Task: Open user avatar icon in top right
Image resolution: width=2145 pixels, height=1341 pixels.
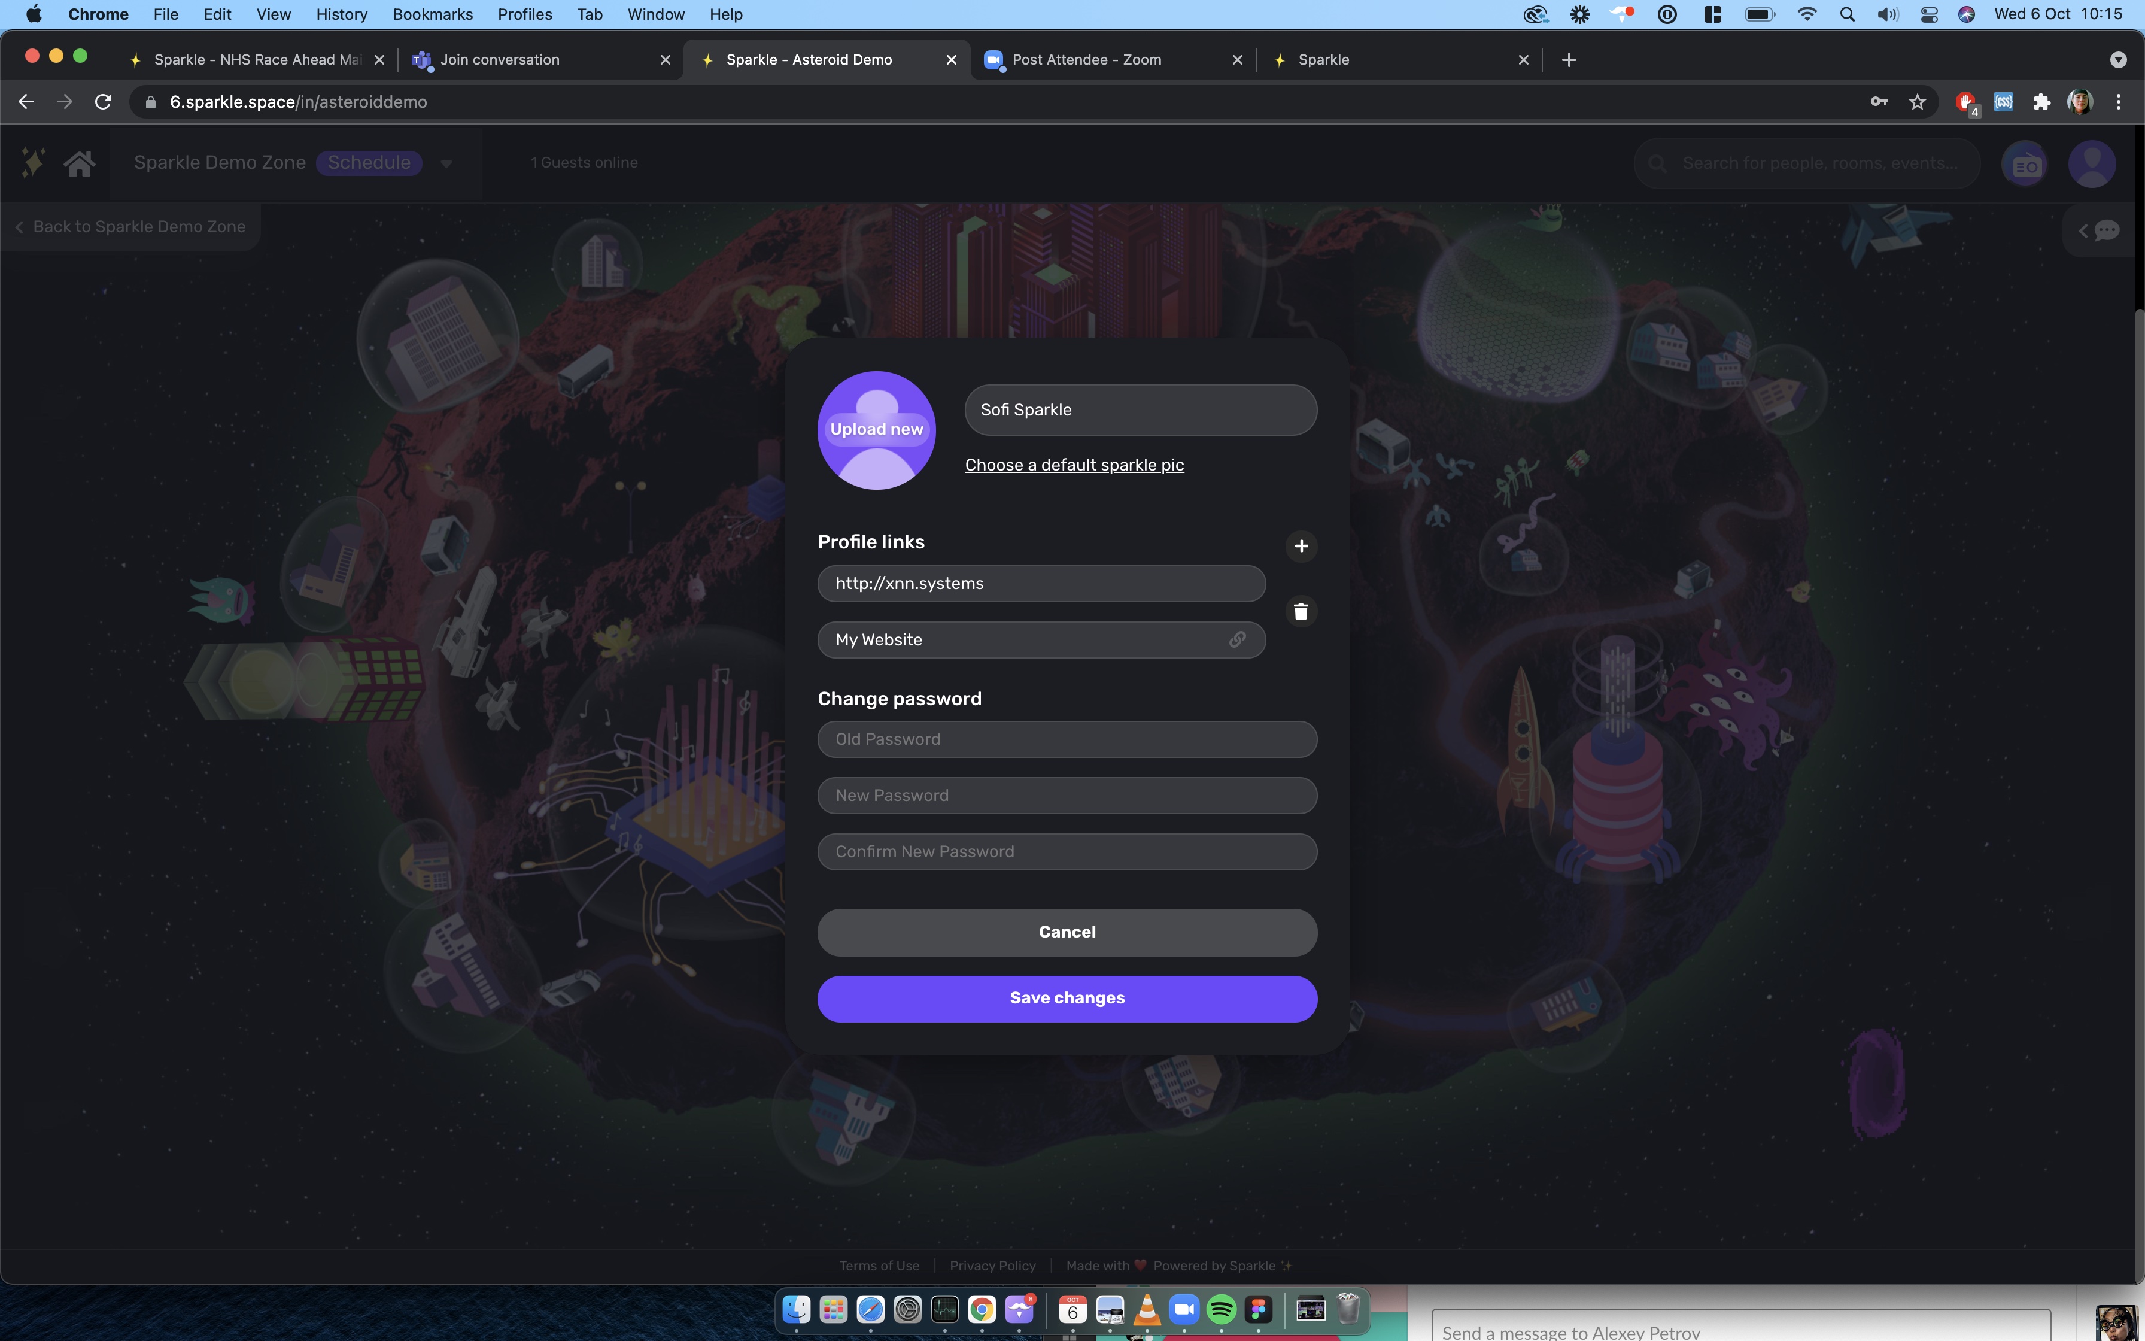Action: pyautogui.click(x=2092, y=164)
